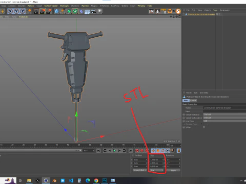Play animation forwards
246x184 pixels.
[115, 151]
